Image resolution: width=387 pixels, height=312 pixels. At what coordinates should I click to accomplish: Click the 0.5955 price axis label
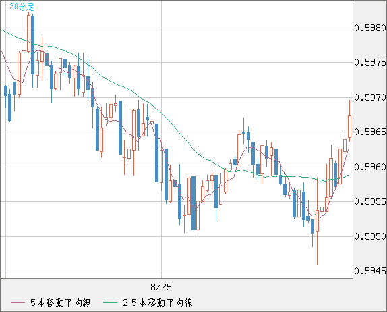370,201
